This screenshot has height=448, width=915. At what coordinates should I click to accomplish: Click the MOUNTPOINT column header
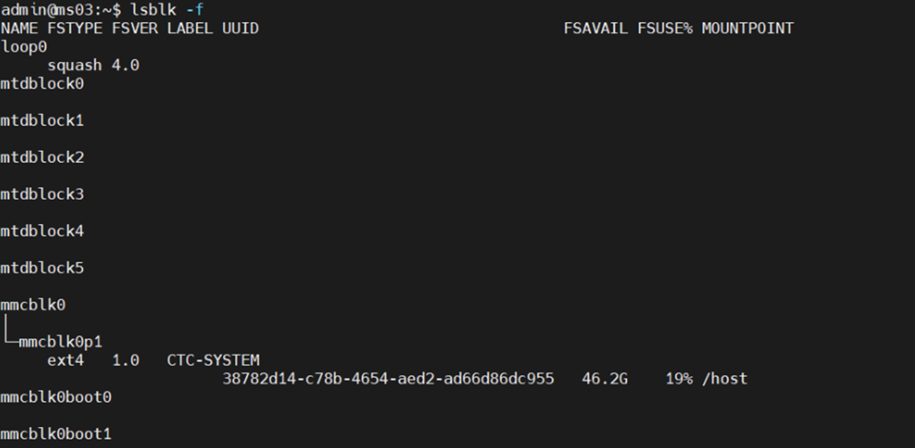click(747, 28)
